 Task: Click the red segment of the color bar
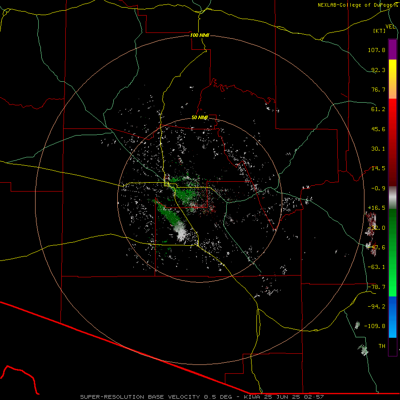coord(392,142)
